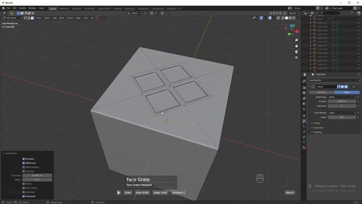
Task: Open the Face menu in viewport header
Action: 85,18
